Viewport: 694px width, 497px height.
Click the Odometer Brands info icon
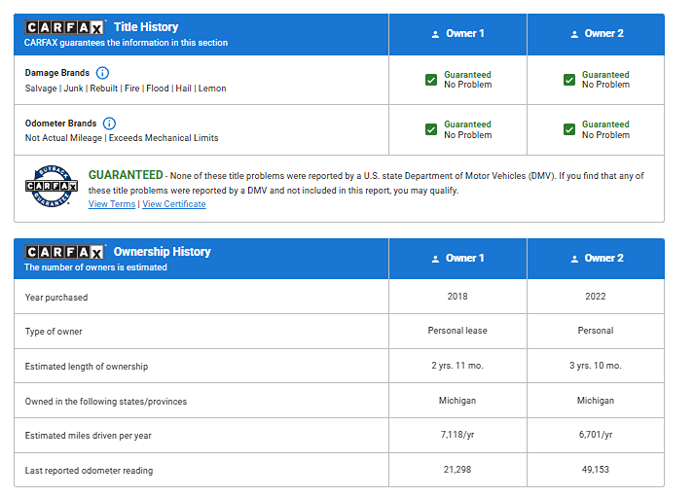(x=109, y=124)
